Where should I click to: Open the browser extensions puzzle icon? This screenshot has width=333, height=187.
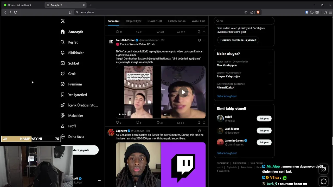312,12
